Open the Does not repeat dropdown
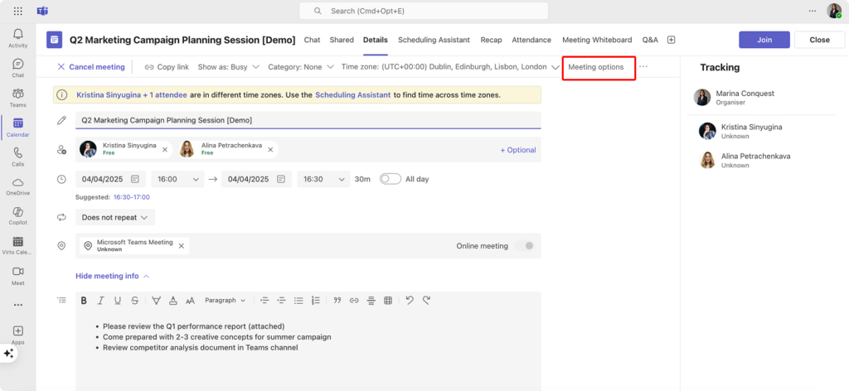 tap(114, 217)
